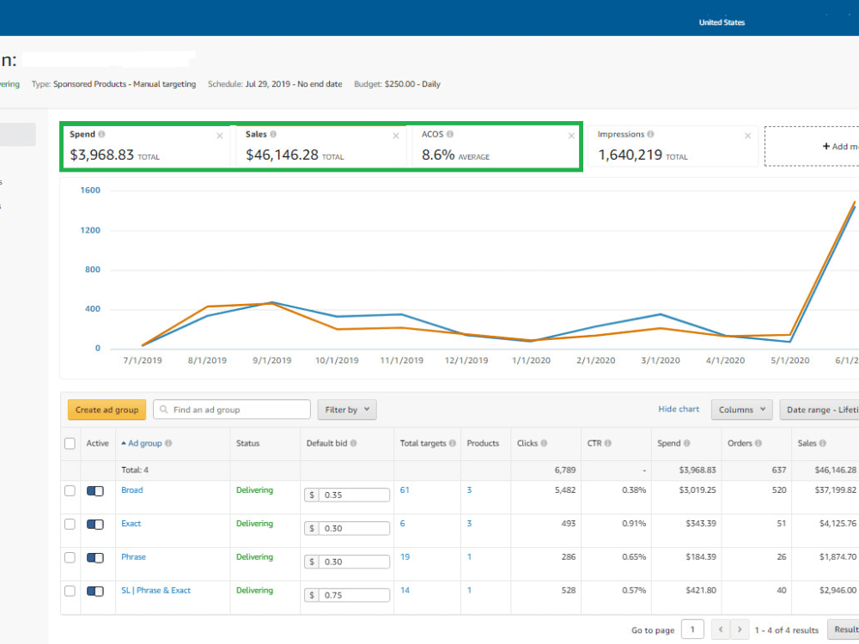Click the info icon beside Spend metric

tap(101, 134)
